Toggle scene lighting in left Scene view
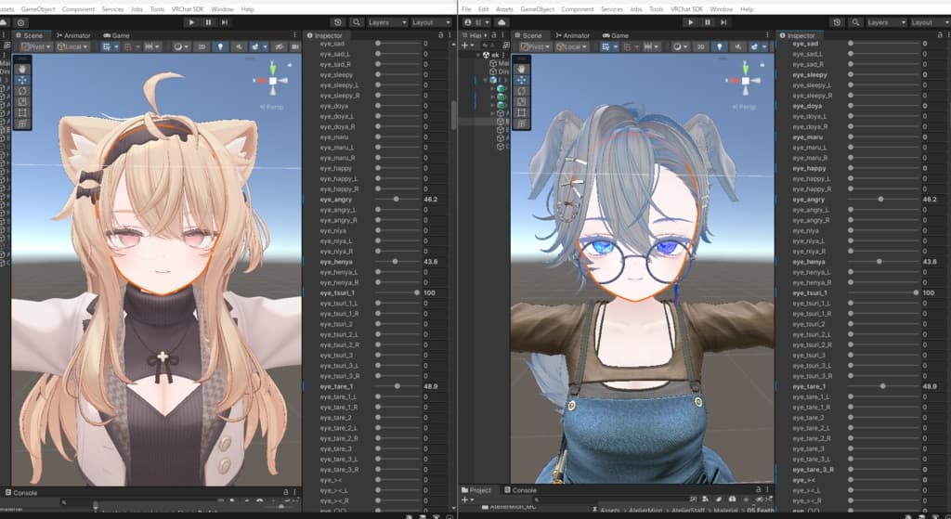The height and width of the screenshot is (519, 951). (x=220, y=46)
